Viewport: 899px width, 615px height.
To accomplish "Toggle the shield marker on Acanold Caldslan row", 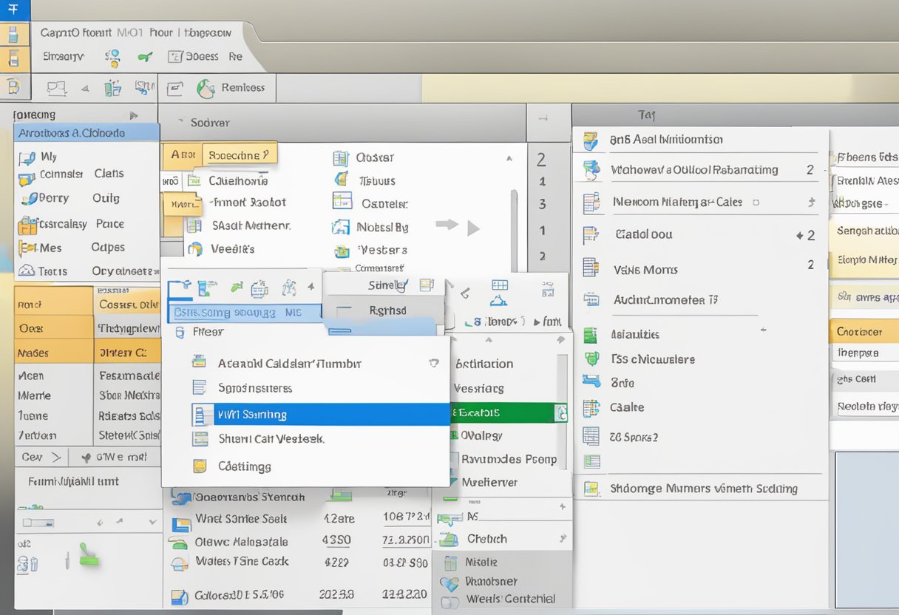I will click(434, 363).
